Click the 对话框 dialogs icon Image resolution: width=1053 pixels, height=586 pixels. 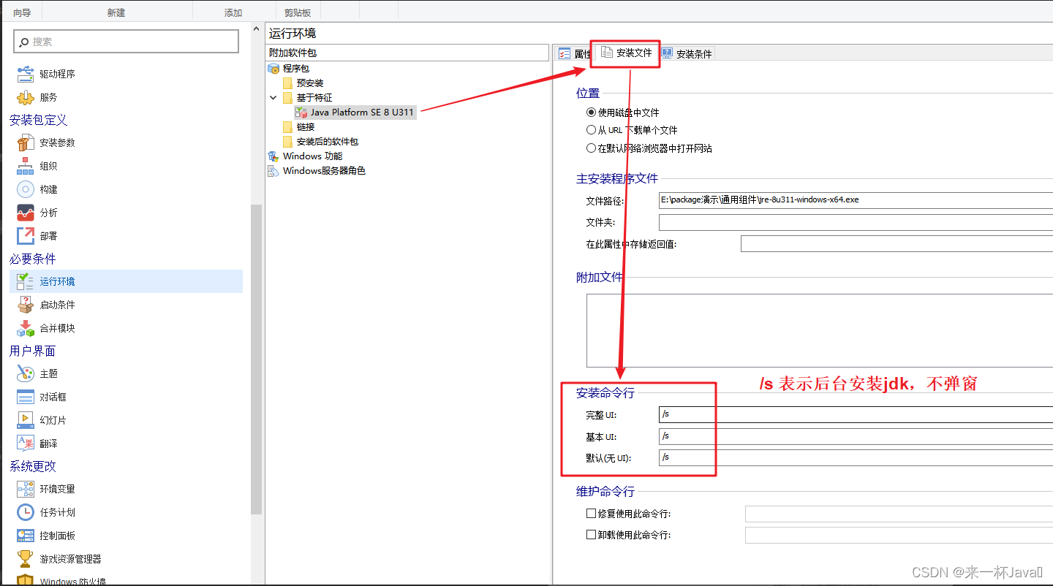26,397
